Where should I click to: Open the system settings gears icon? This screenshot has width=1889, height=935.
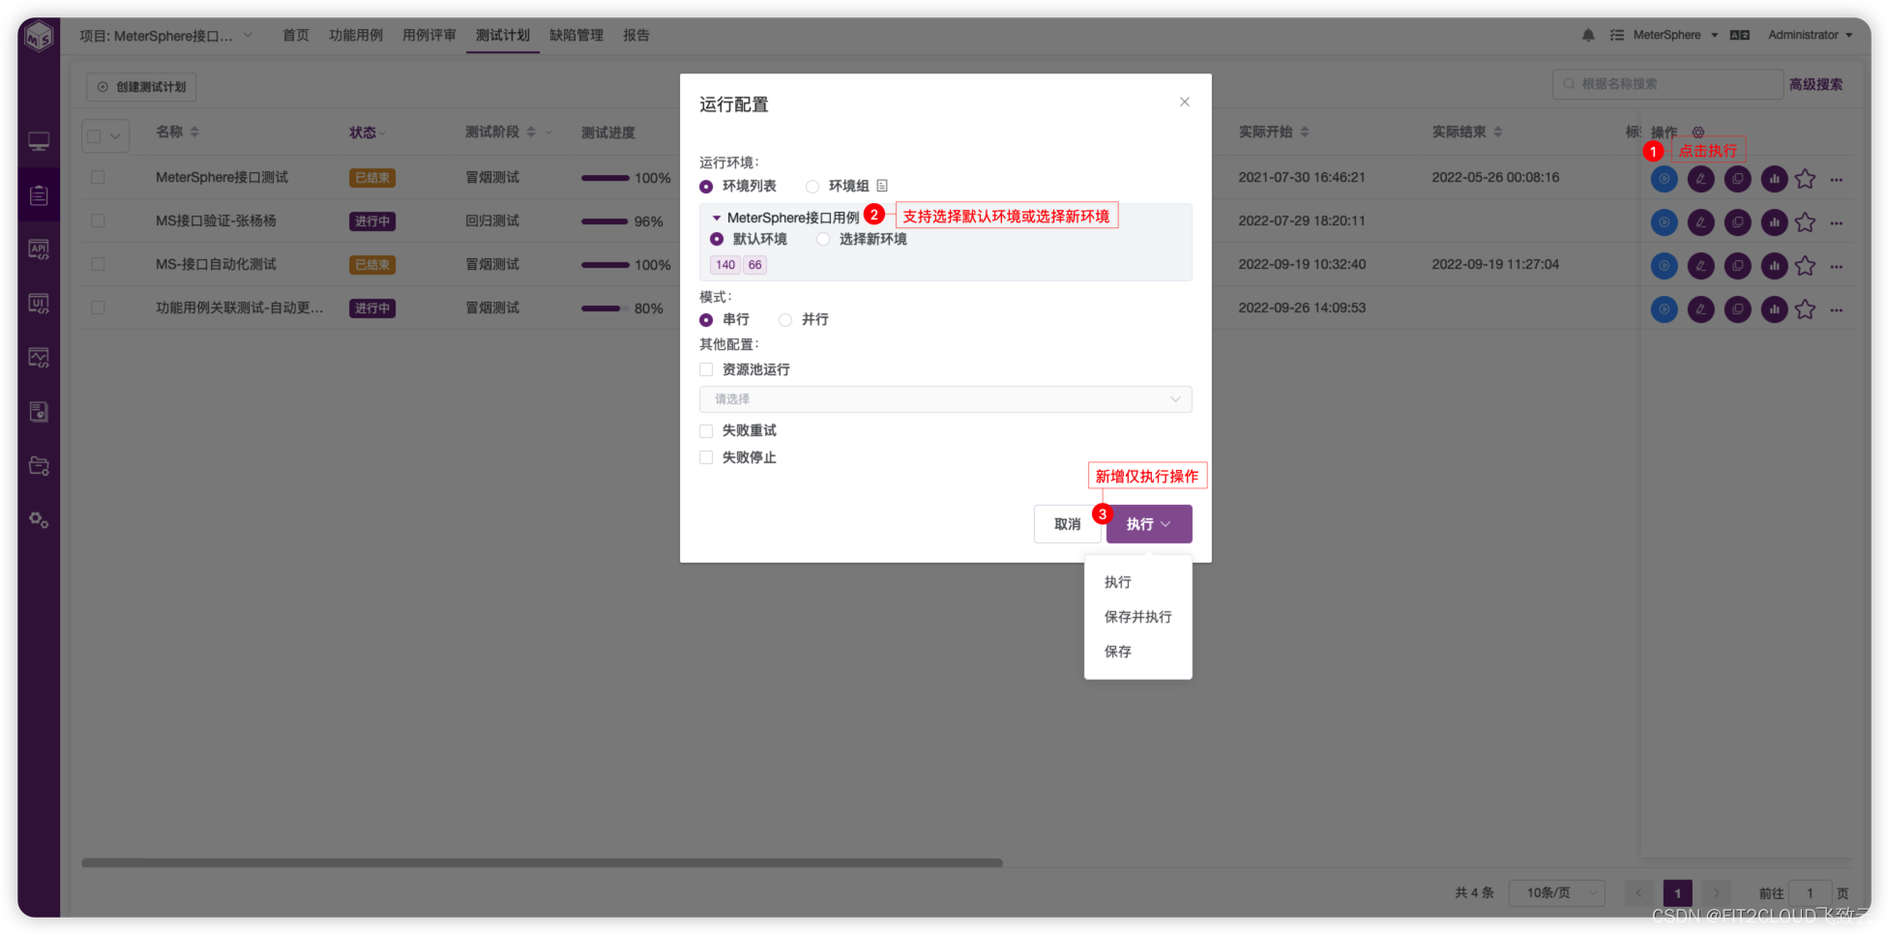coord(39,520)
